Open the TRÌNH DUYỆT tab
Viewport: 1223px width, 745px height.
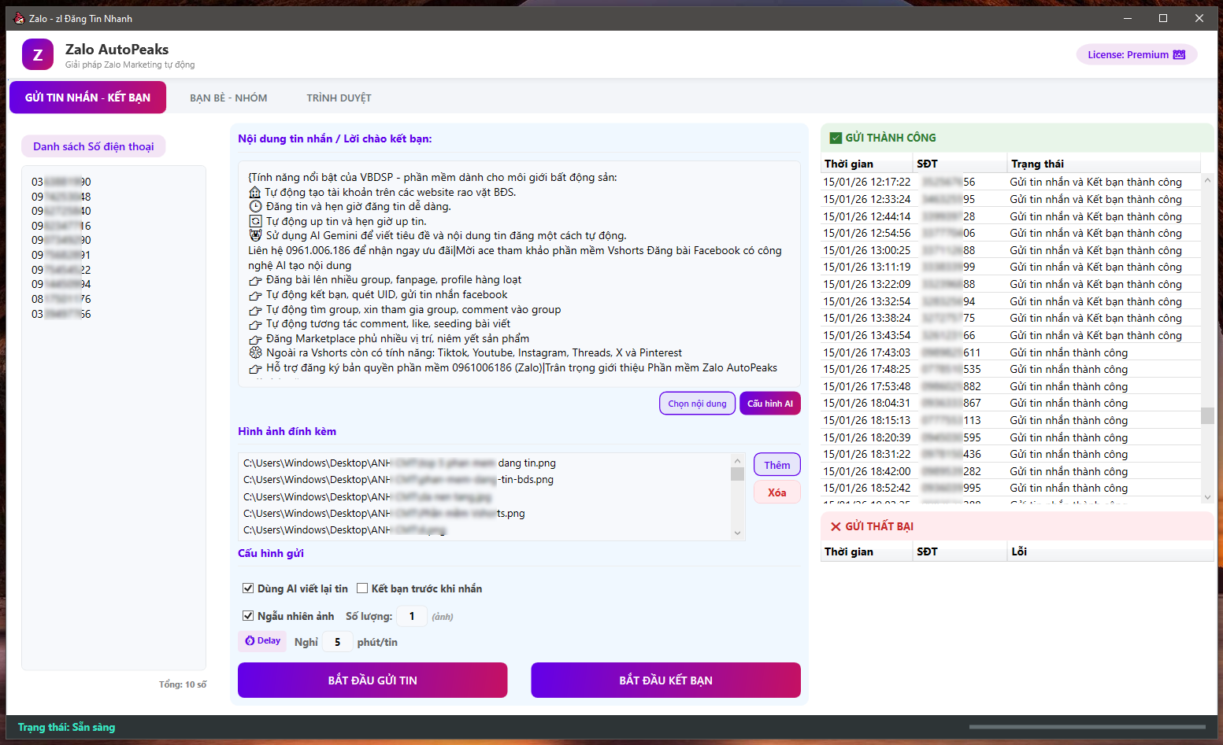coord(339,98)
